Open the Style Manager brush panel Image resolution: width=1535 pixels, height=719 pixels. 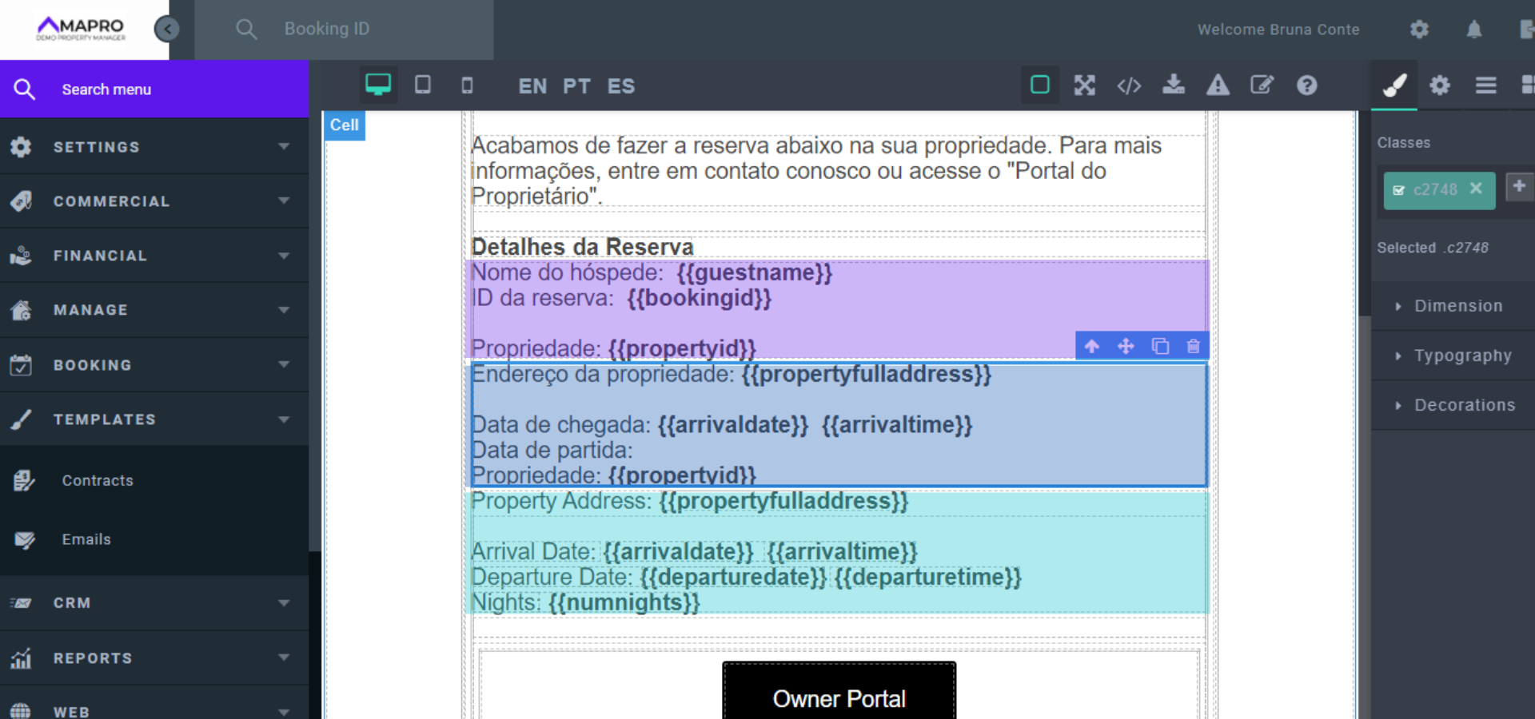tap(1393, 85)
